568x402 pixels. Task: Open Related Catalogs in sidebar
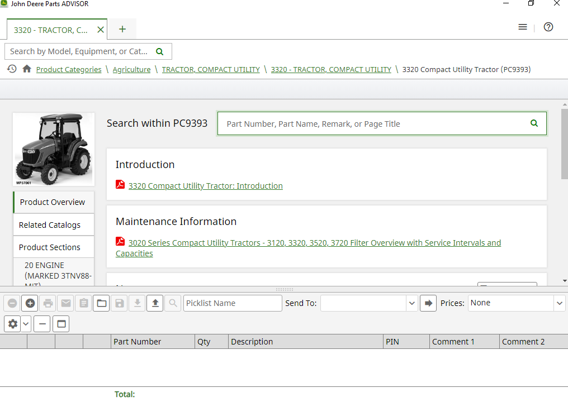click(50, 225)
